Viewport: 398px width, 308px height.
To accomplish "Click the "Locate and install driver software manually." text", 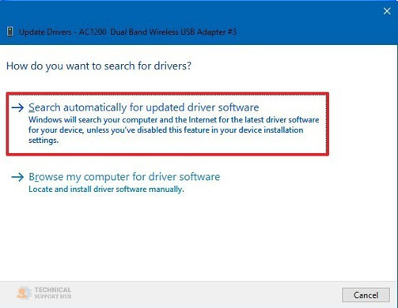I will (x=106, y=190).
